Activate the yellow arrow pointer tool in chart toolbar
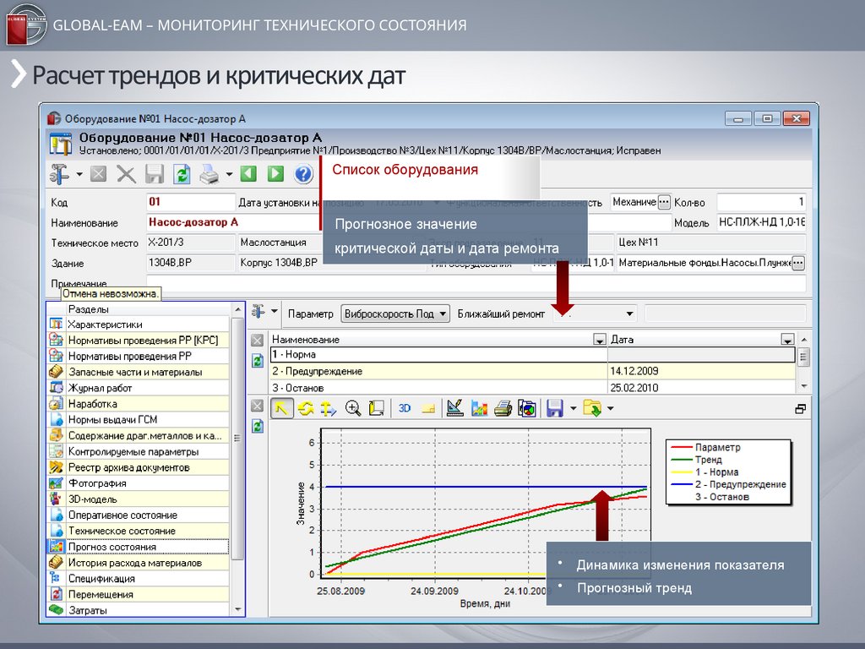This screenshot has height=649, width=865. [x=281, y=408]
